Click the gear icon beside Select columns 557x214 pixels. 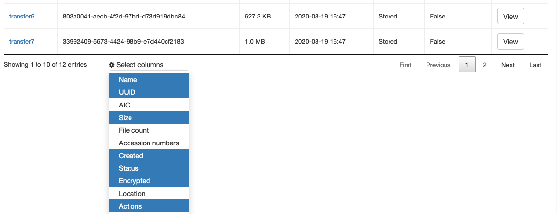tap(111, 65)
